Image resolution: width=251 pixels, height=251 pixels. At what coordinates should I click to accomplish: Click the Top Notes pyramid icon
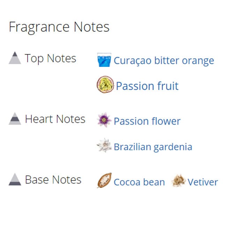pyautogui.click(x=15, y=58)
